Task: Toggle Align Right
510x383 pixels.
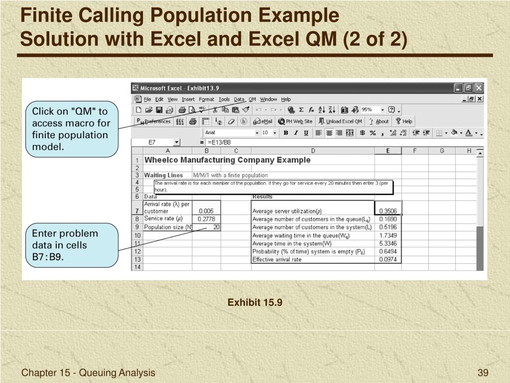Action: click(x=339, y=133)
